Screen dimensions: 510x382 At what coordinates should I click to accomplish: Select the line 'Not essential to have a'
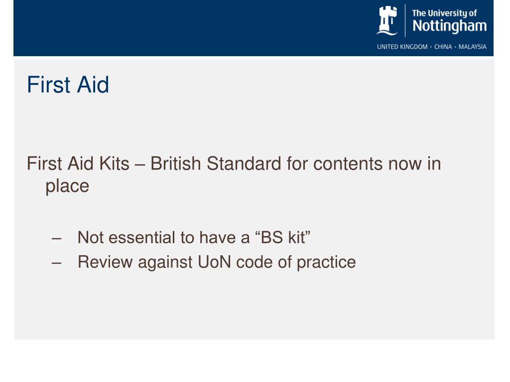click(163, 237)
